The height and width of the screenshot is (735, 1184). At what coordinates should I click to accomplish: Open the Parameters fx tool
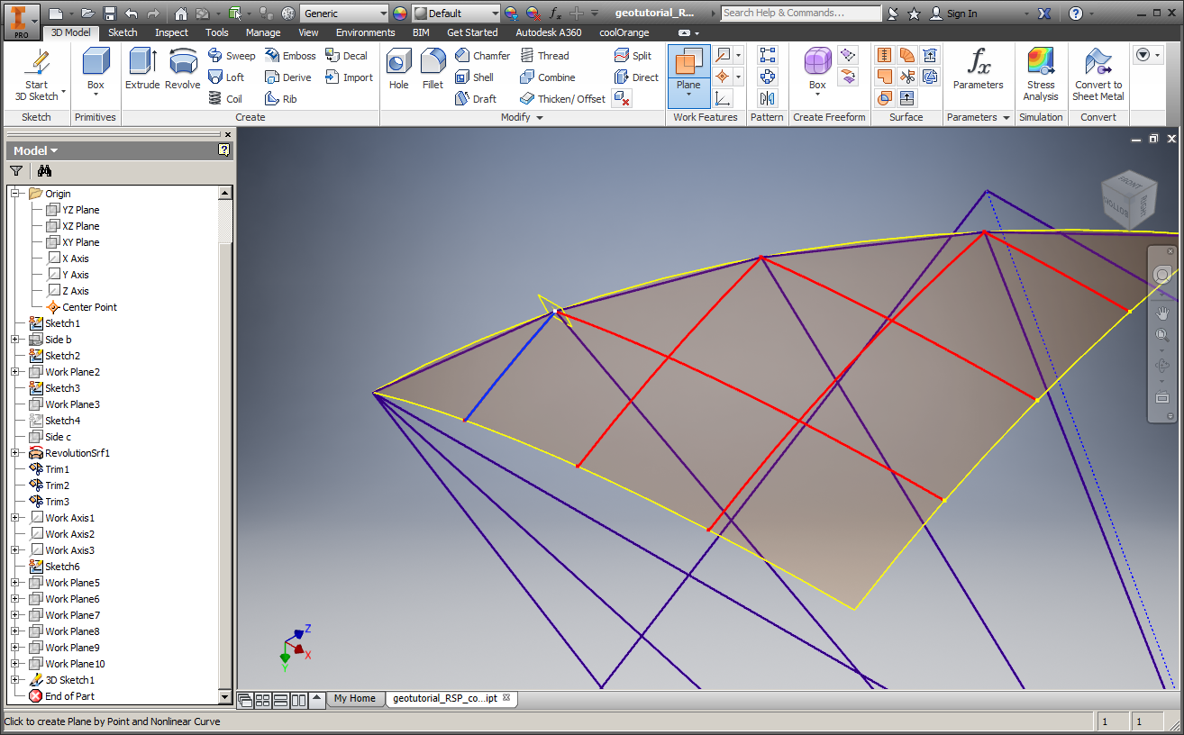978,68
